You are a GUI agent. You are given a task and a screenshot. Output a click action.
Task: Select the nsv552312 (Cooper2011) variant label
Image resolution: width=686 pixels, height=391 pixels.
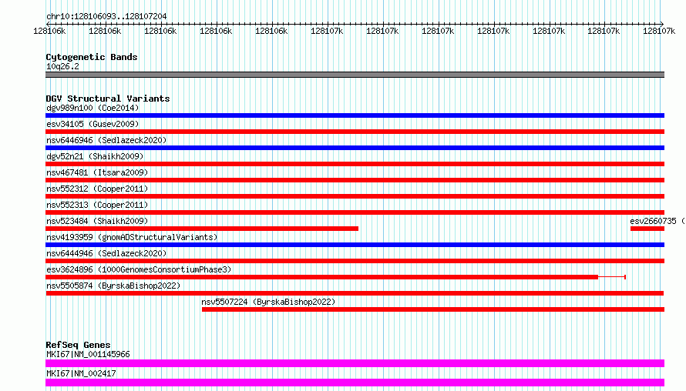pyautogui.click(x=97, y=189)
